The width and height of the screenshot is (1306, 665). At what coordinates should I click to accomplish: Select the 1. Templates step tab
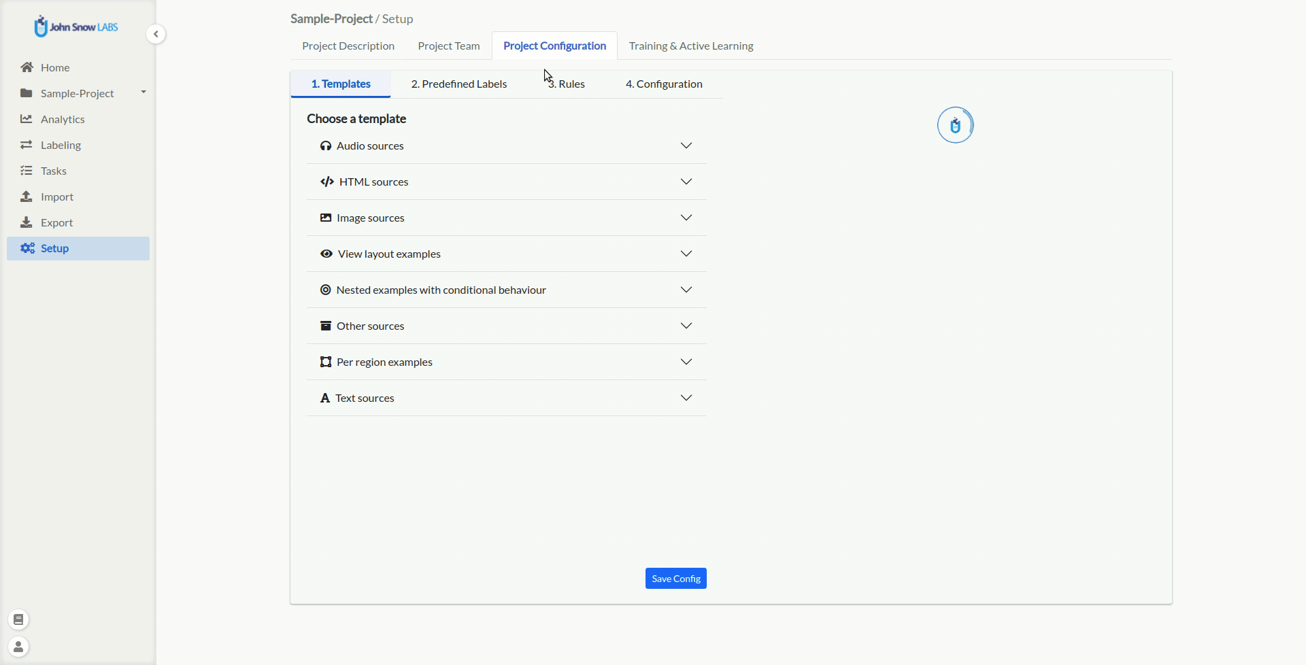coord(341,84)
